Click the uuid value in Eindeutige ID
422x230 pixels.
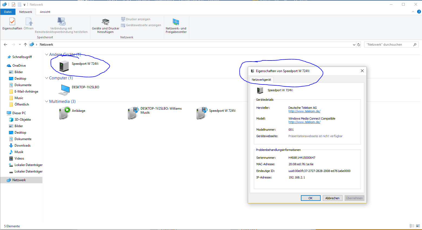319,171
